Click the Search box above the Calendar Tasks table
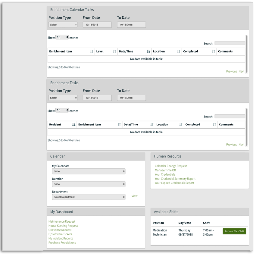256x257 pixels. tap(230, 42)
